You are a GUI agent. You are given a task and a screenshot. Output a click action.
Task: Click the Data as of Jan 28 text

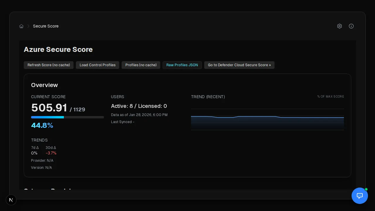139,115
